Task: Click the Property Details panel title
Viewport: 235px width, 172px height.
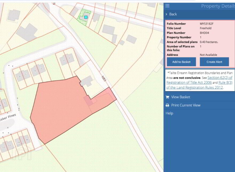Action: pos(218,6)
